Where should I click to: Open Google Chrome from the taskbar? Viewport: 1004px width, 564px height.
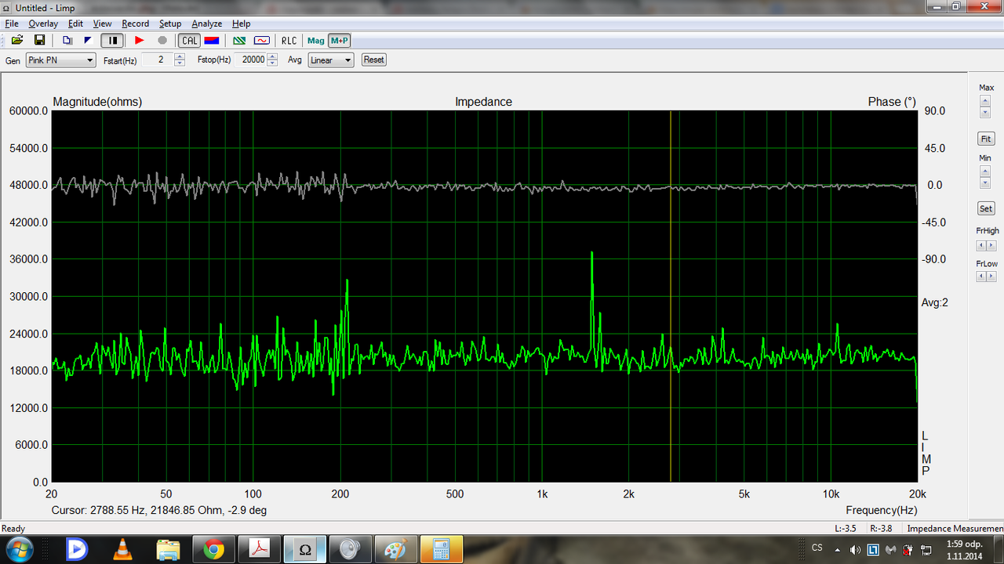point(214,549)
